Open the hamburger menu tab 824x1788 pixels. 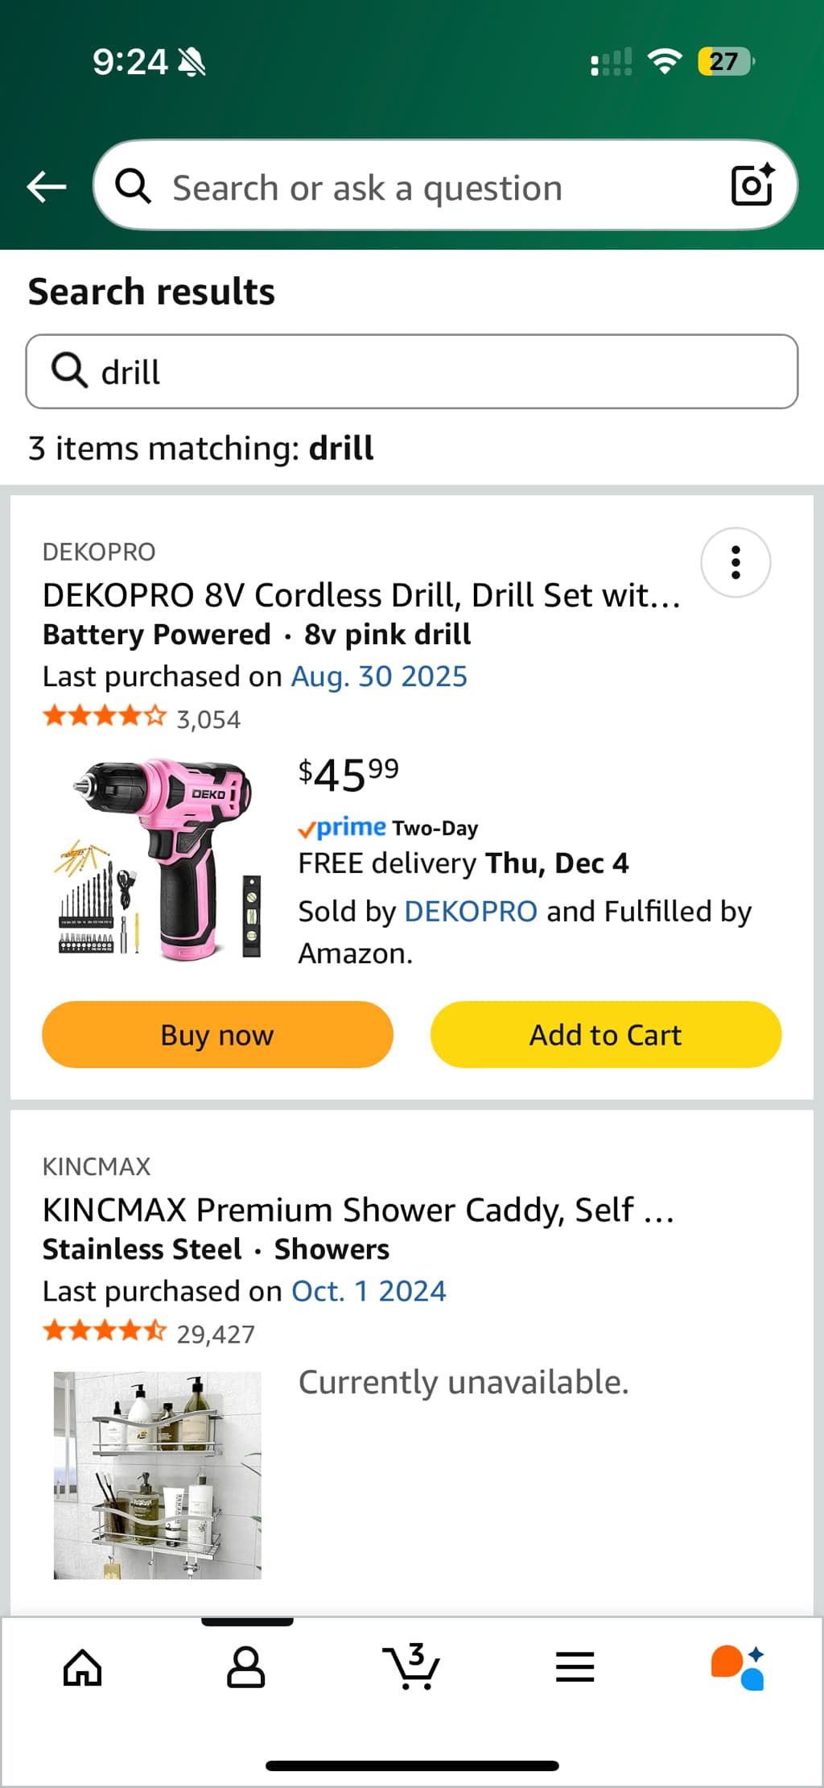(575, 1667)
